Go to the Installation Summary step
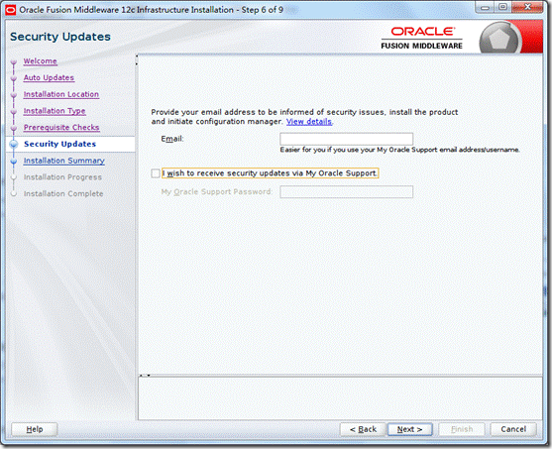 (64, 161)
